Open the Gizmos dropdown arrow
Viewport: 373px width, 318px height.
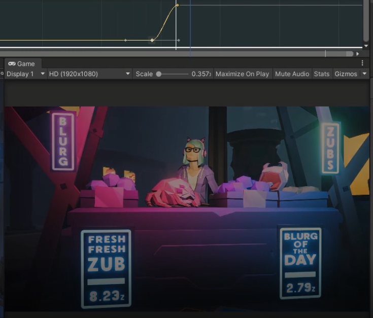point(364,74)
